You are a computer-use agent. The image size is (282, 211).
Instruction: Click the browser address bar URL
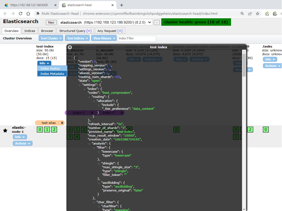[x=150, y=14]
